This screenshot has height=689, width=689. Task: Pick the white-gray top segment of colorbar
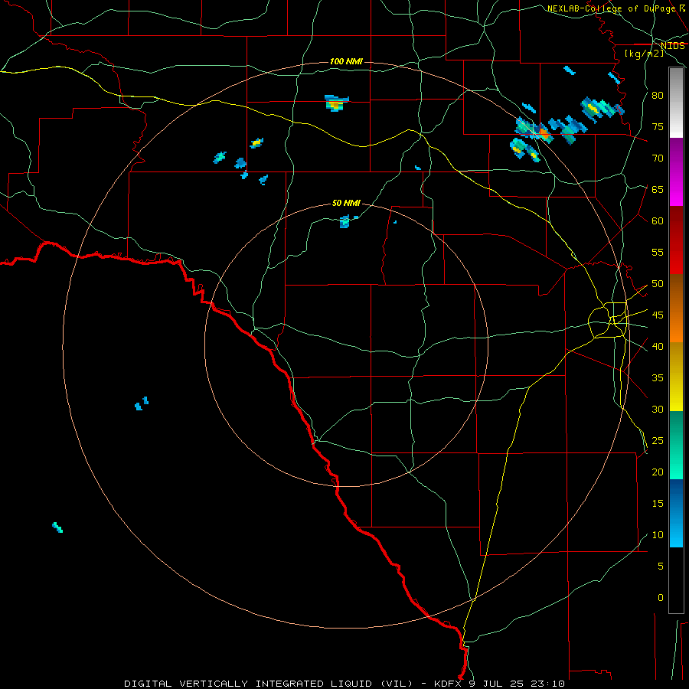pos(676,103)
